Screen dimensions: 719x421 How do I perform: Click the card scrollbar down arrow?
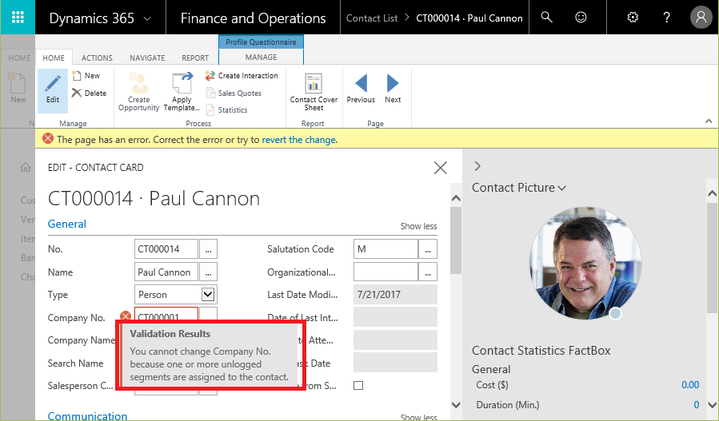456,405
